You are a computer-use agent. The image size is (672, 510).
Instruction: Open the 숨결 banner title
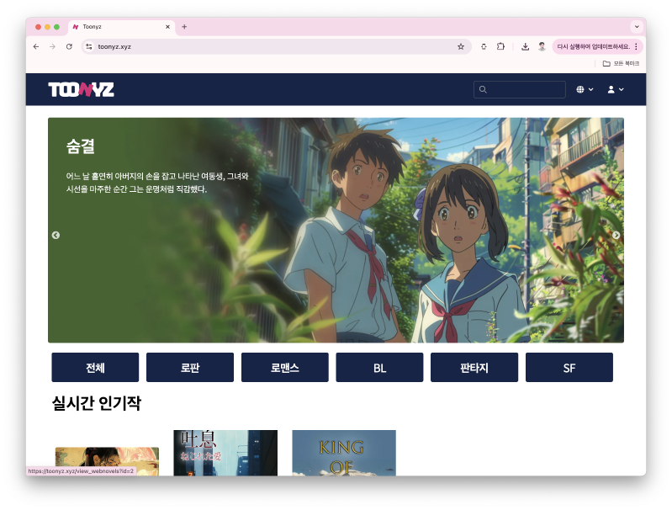tap(81, 146)
